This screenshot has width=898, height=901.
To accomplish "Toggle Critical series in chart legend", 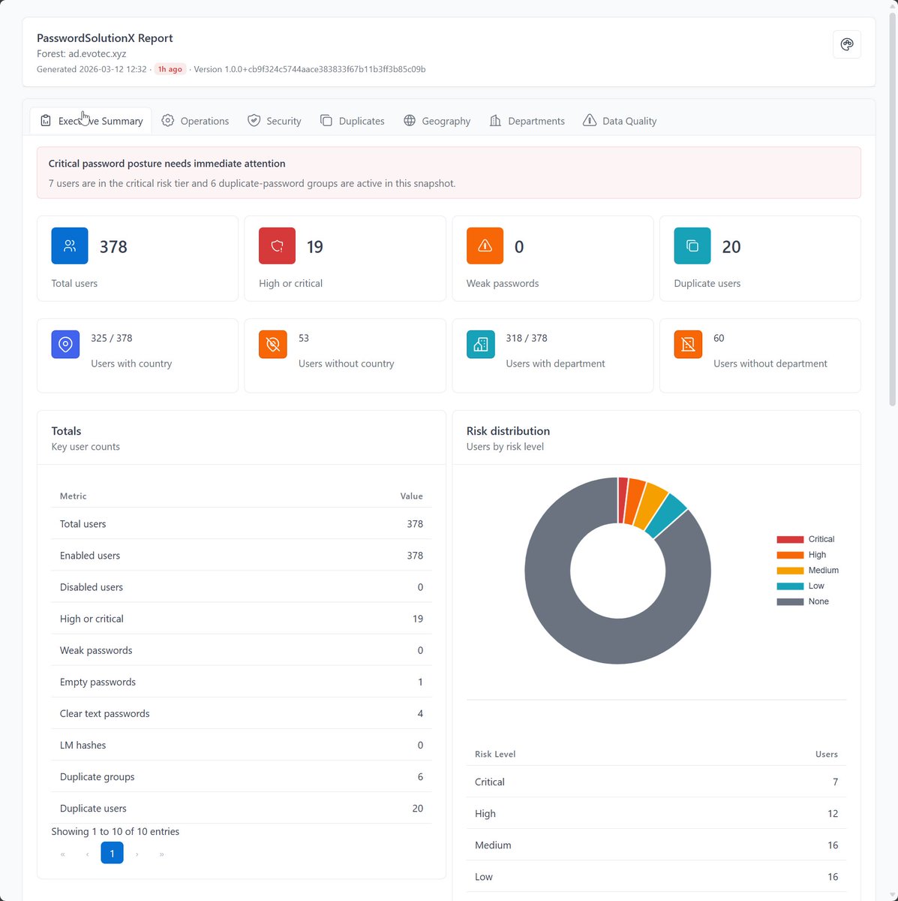I will [x=806, y=539].
